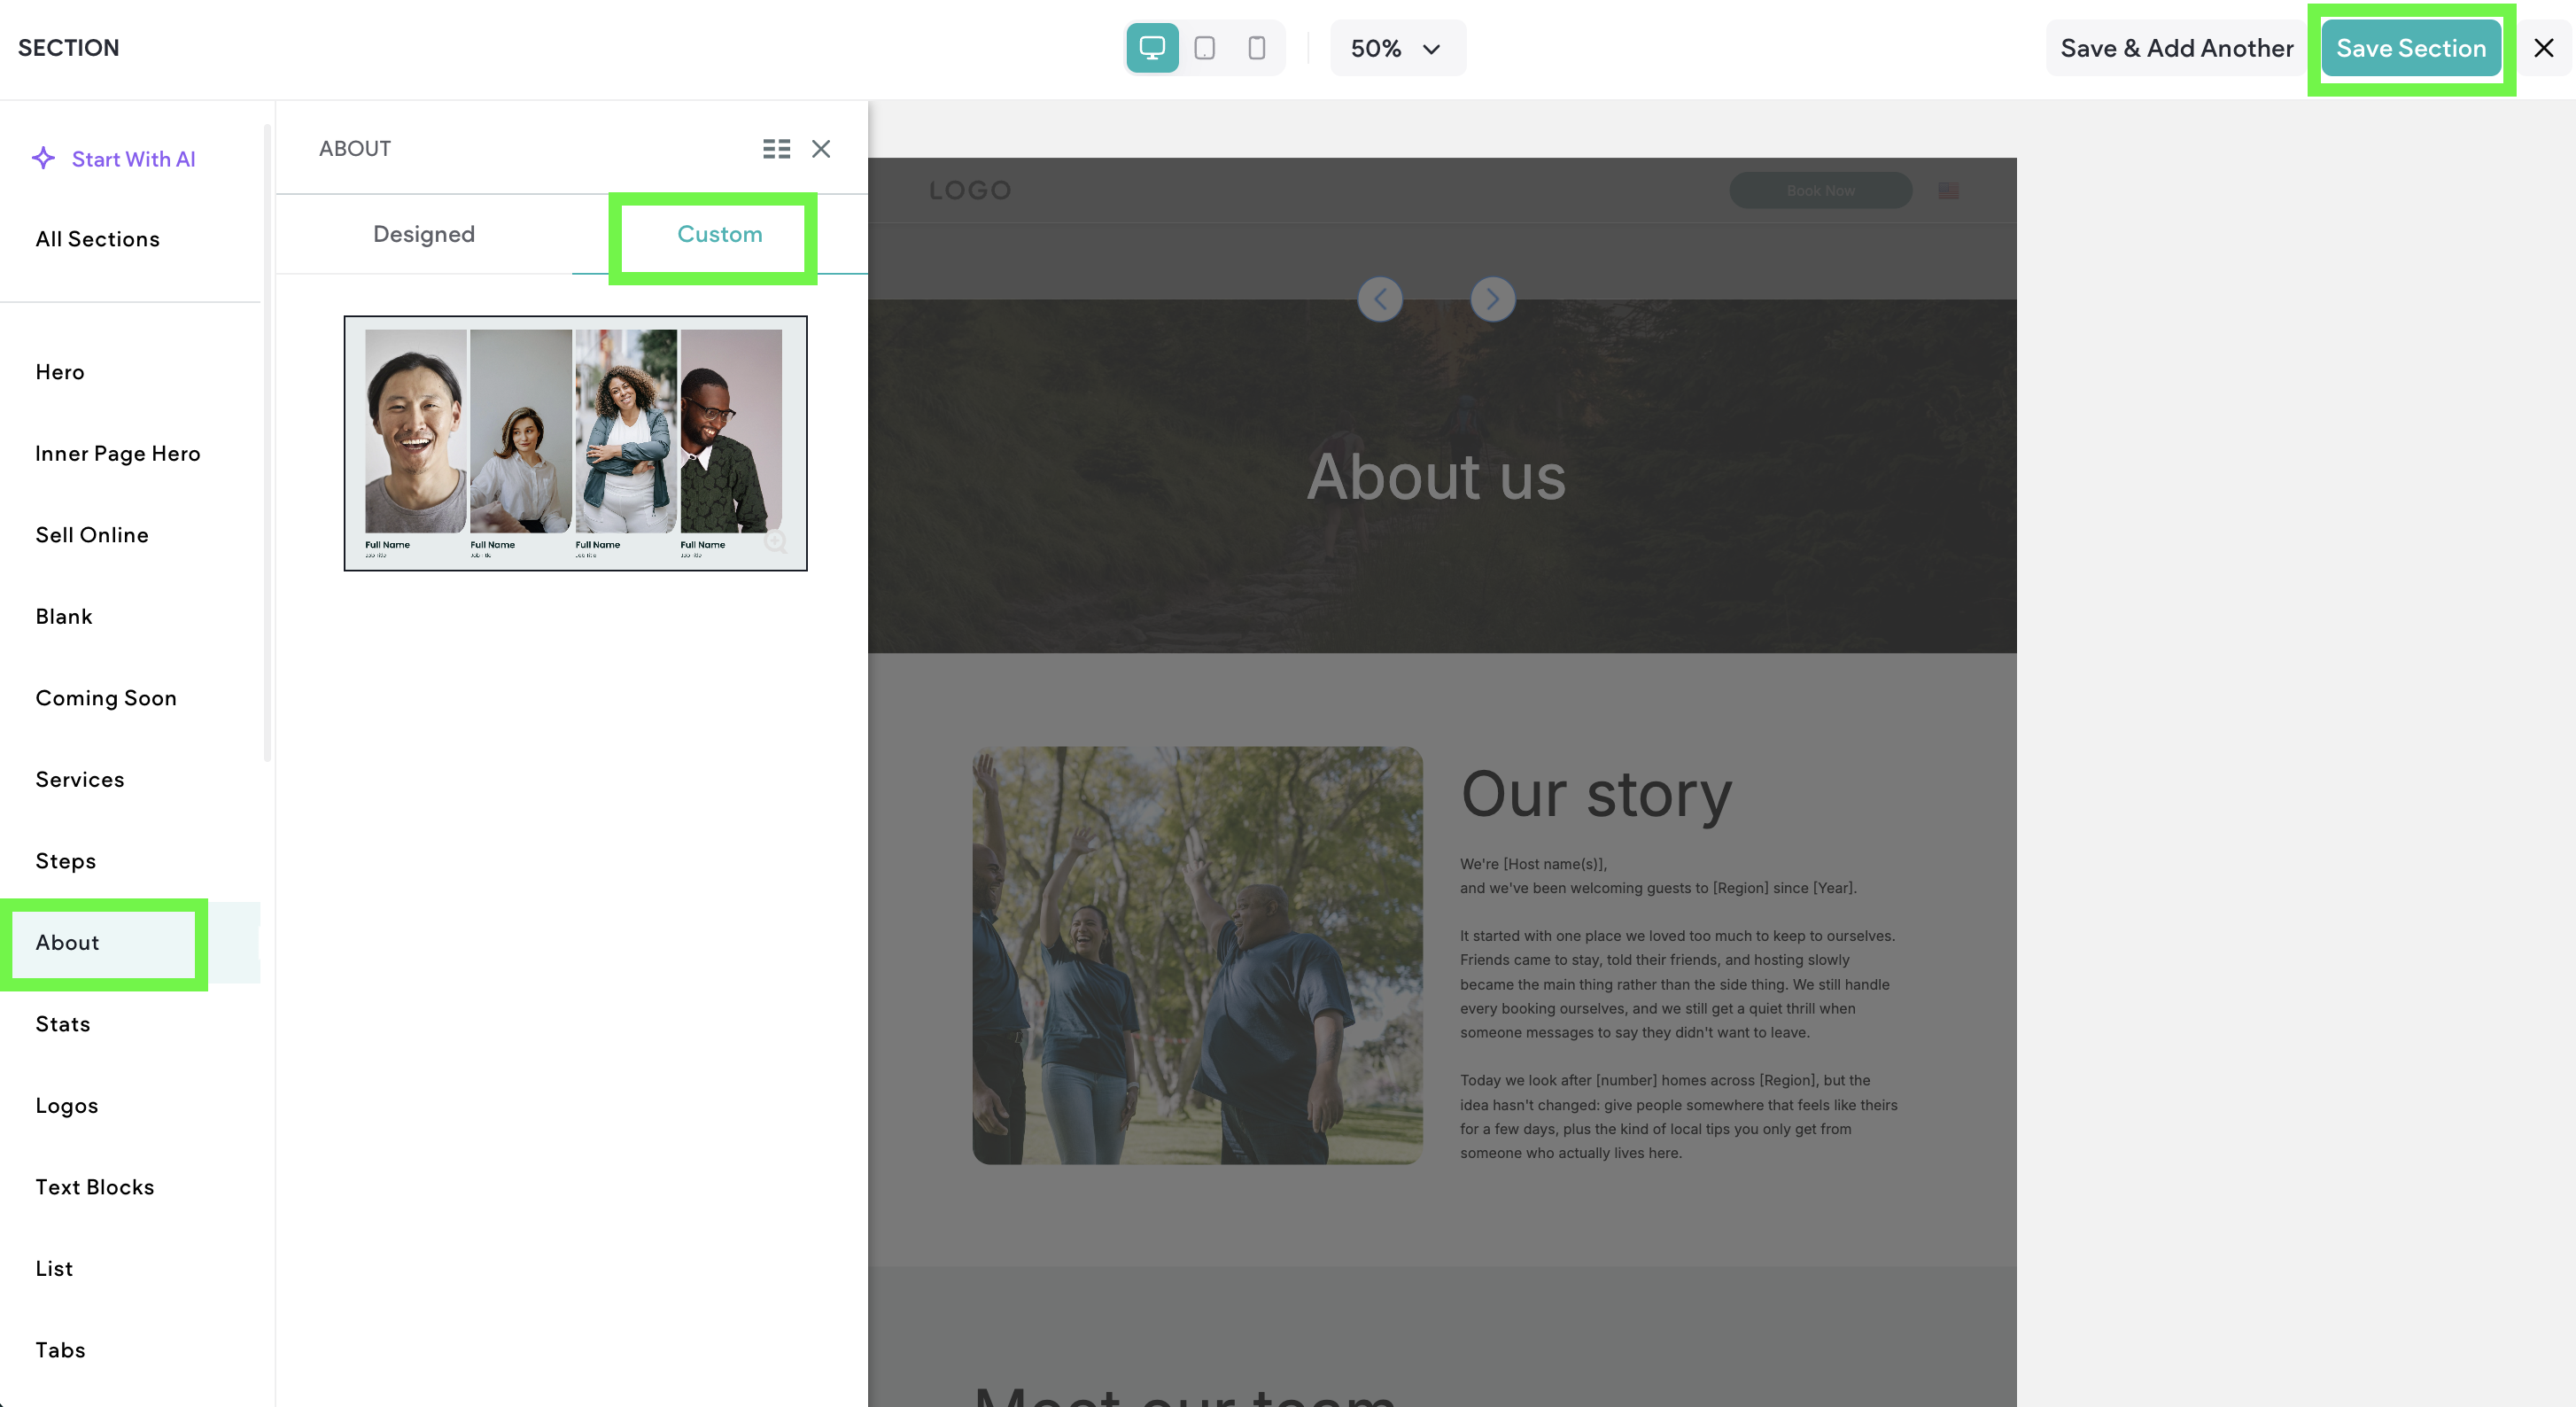This screenshot has height=1407, width=2576.
Task: Open Coming Soon category
Action: click(106, 698)
